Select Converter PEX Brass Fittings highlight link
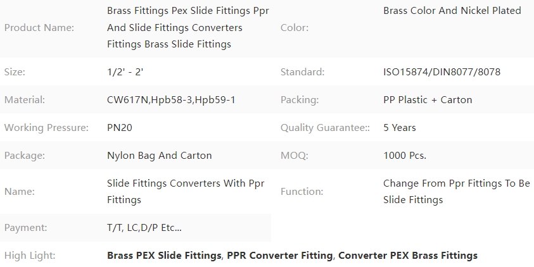 click(x=408, y=256)
